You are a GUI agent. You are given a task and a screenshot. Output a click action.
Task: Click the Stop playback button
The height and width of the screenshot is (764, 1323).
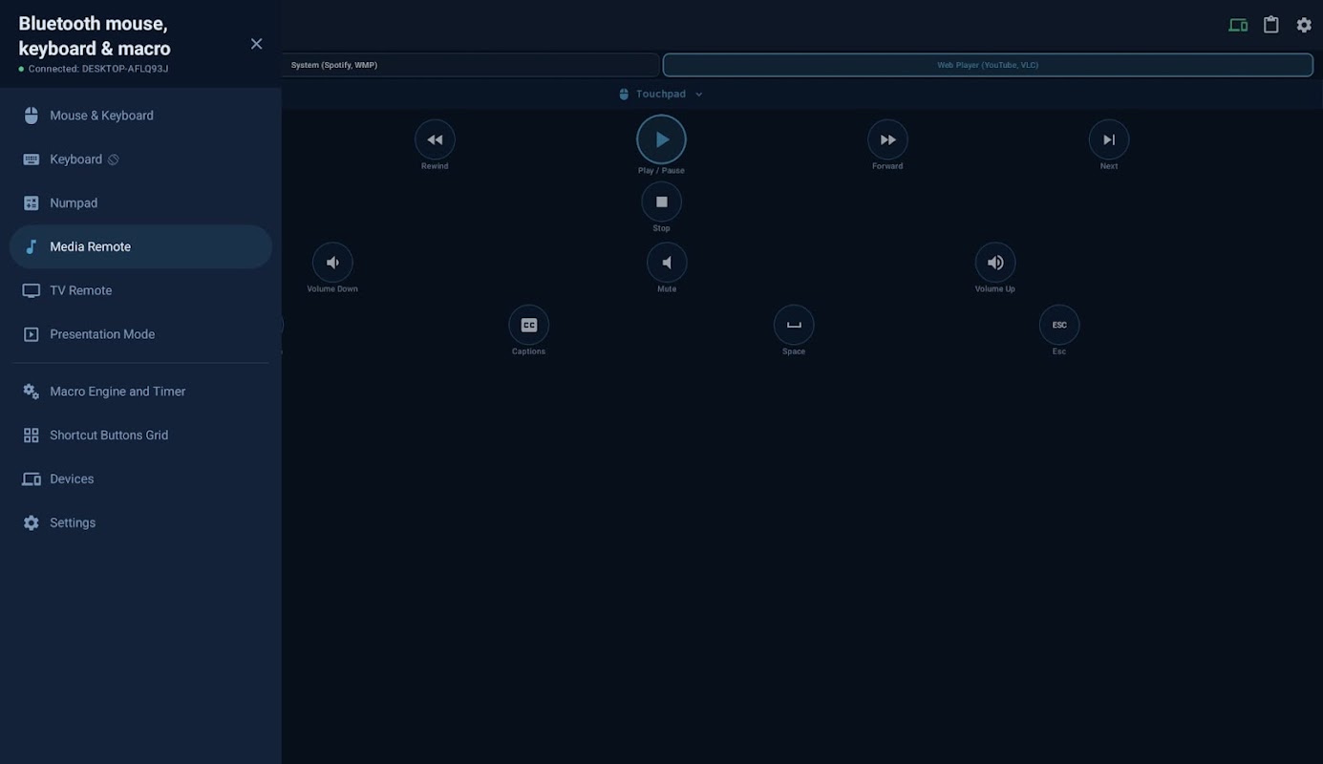661,202
